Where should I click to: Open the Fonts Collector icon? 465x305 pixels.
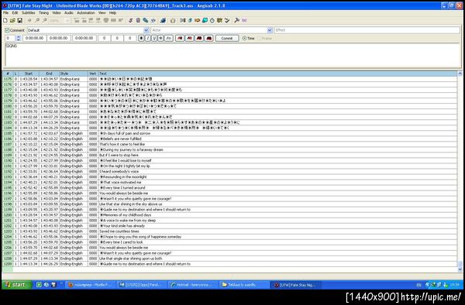click(x=153, y=20)
